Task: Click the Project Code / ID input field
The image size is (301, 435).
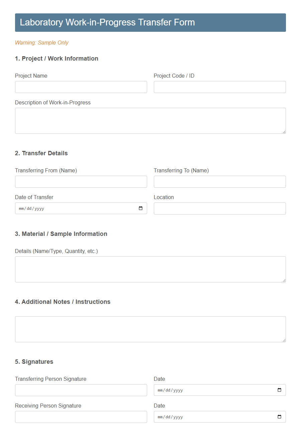Action: 220,87
